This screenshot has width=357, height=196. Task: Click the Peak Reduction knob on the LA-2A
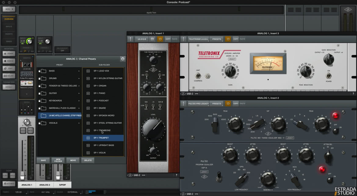pyautogui.click(x=305, y=71)
